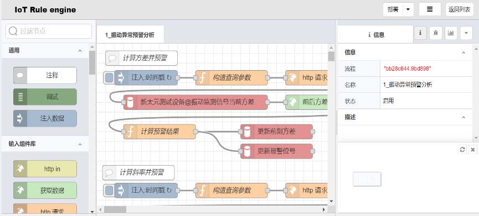The width and height of the screenshot is (479, 216).
Task: Trigger first 注入:时间戳 inject node button
Action: [x=109, y=78]
